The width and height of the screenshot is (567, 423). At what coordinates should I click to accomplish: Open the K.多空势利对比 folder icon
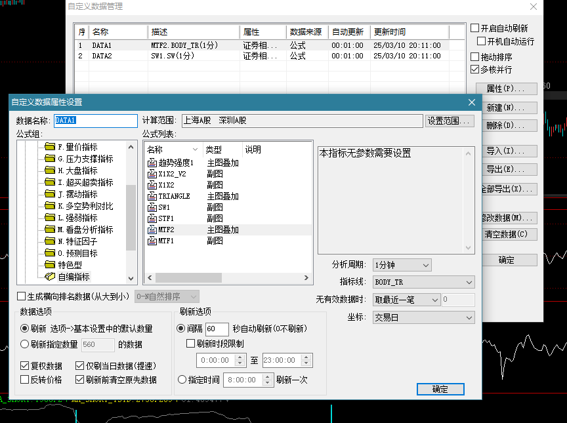(x=50, y=206)
